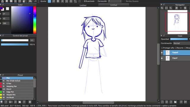Select the Ink Brush brush
Image resolution: width=190 pixels, height=107 pixels.
point(17,97)
